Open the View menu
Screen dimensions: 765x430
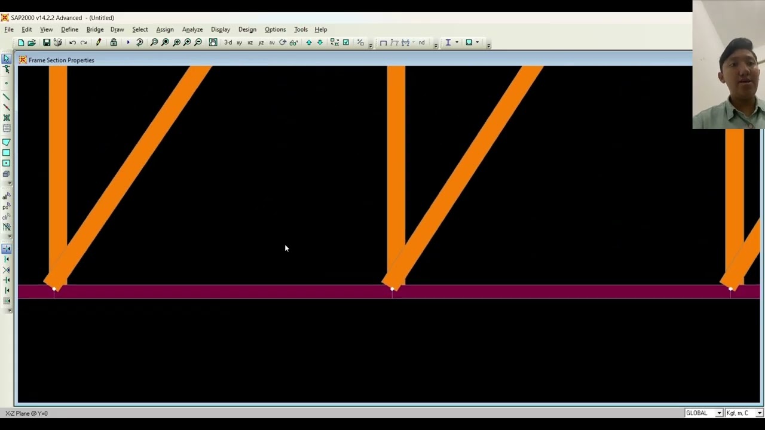(x=46, y=29)
